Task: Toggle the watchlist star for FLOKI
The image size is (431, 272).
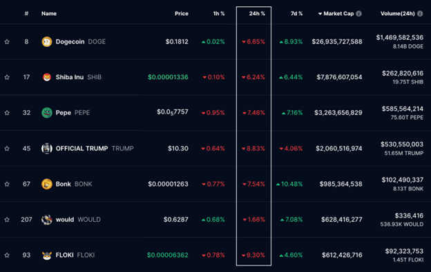Action: click(7, 255)
